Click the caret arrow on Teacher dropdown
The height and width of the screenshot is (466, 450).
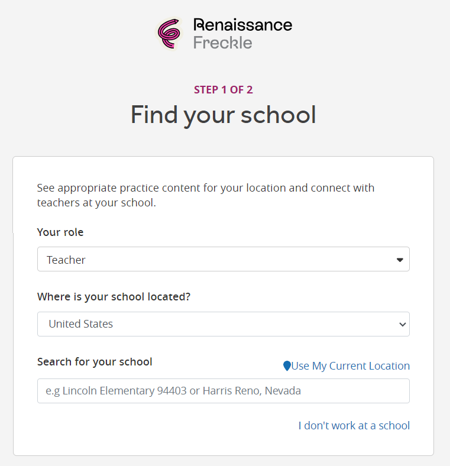point(400,260)
